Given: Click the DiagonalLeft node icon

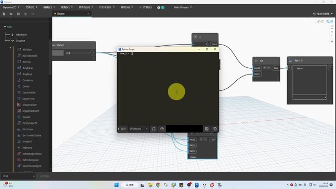Looking at the screenshot, I should (x=19, y=105).
